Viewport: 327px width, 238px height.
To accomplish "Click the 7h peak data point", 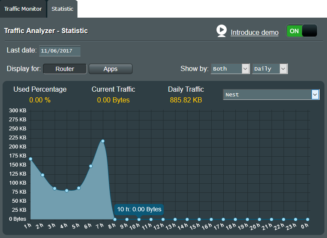I will point(103,141).
